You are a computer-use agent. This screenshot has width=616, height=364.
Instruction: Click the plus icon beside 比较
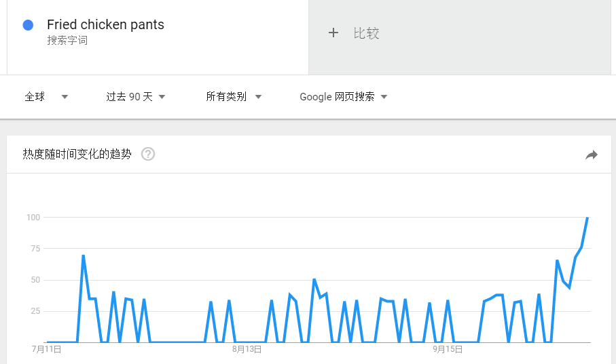coord(333,33)
